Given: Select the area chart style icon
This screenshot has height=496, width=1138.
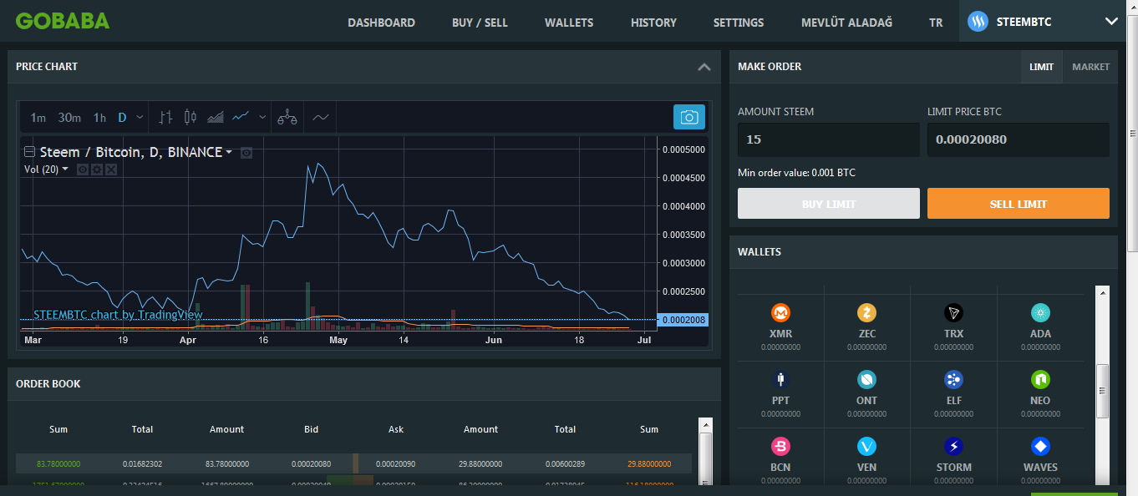Looking at the screenshot, I should click(216, 118).
